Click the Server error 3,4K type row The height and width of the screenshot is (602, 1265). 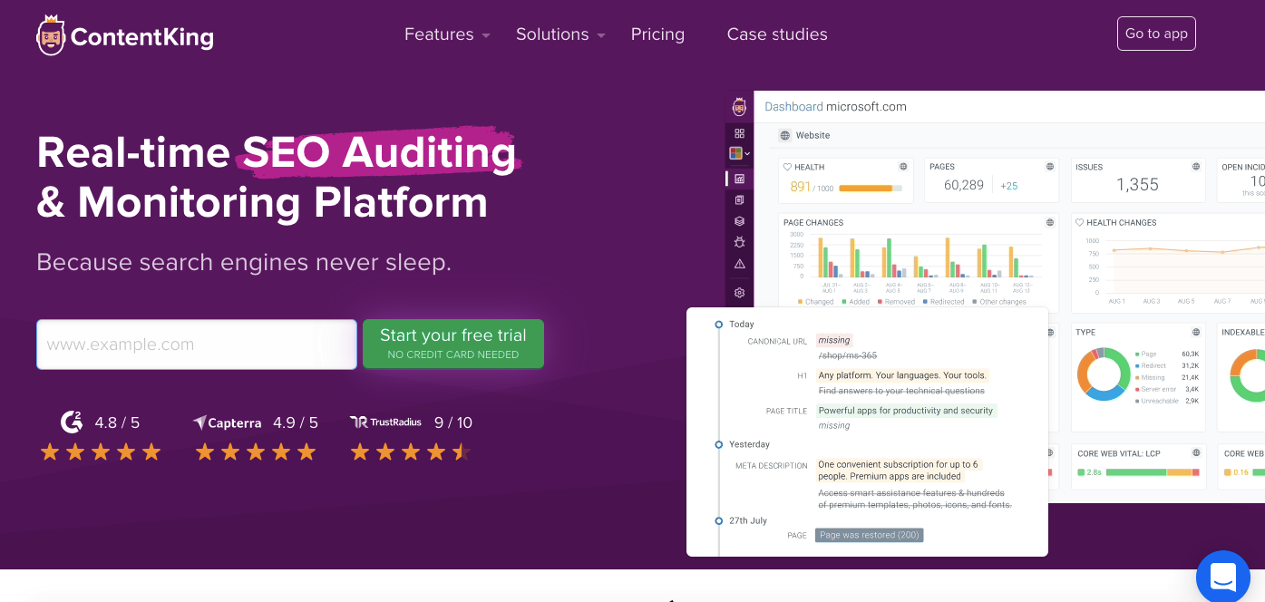(1166, 389)
